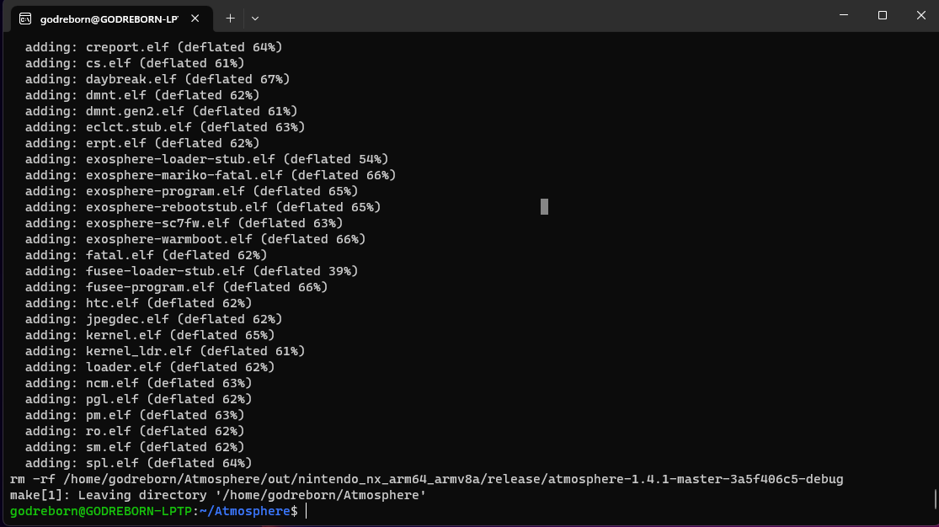Click the line 'adding: dmnt.elf (deflated 62%)'
The width and height of the screenshot is (939, 527).
142,95
